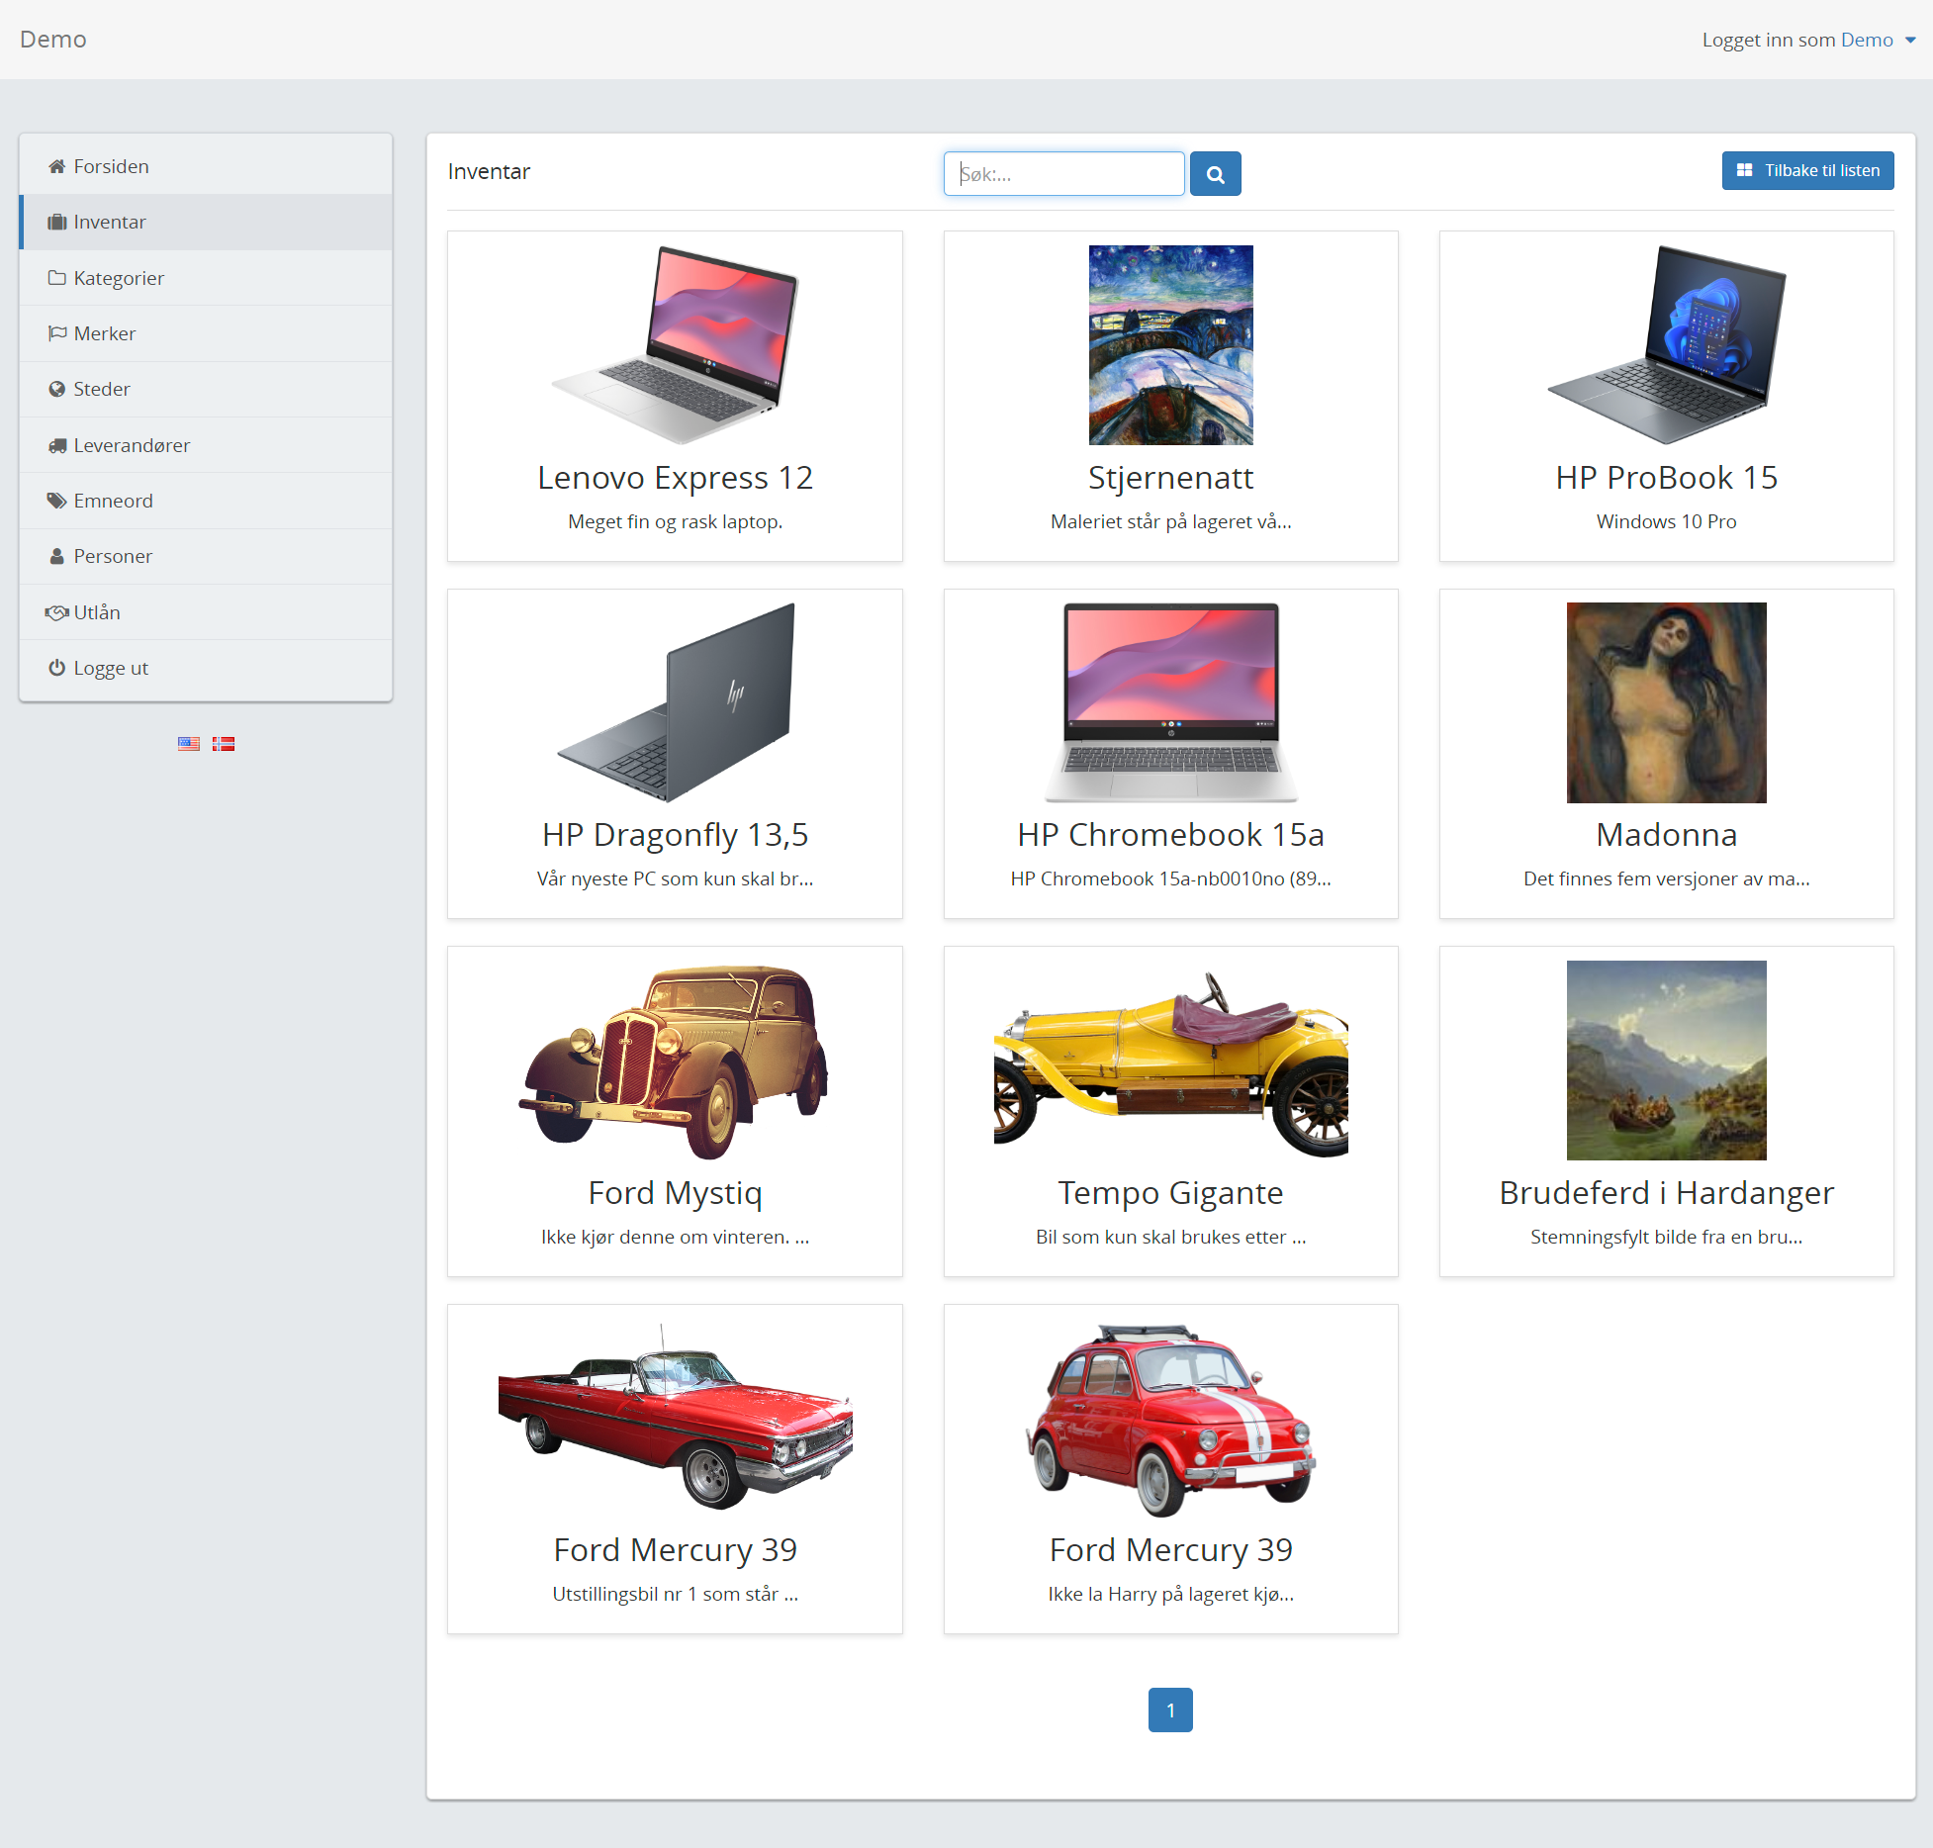Open the HP Chromebook 15a image
Viewport: 1933px width, 1848px height.
[1171, 702]
